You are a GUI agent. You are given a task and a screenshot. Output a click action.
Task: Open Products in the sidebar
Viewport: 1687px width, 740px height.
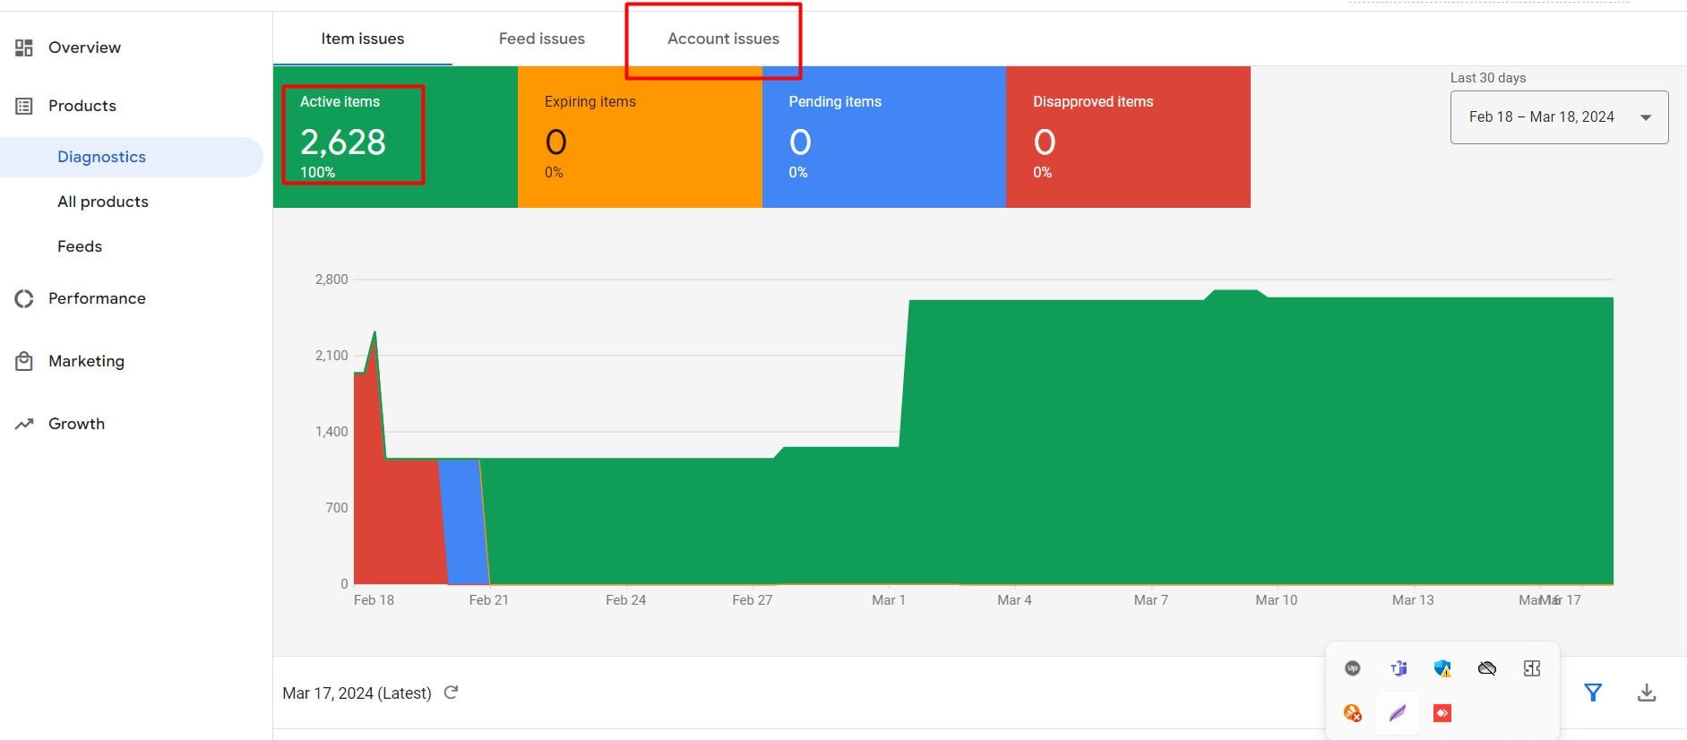click(82, 106)
